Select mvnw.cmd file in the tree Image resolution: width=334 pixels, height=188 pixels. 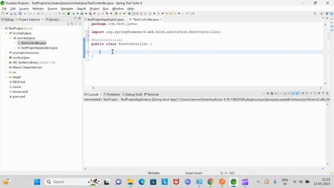pos(20,92)
